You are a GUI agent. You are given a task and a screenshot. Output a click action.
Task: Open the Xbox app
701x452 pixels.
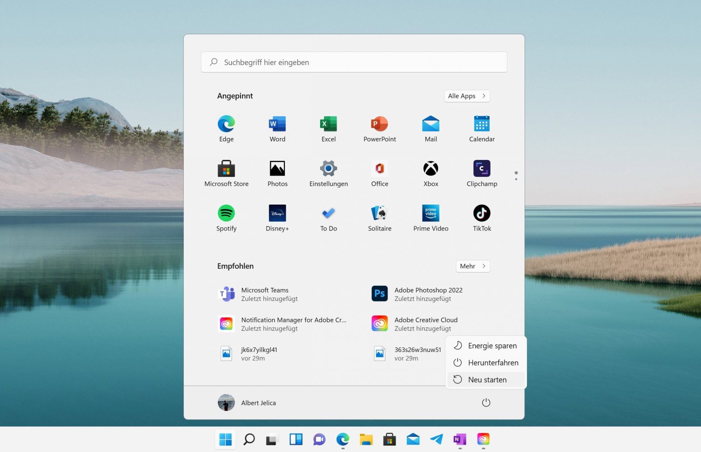431,173
